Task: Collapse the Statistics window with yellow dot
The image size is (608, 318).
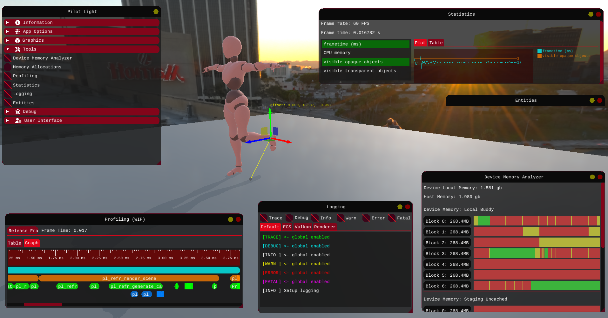Action: [x=591, y=14]
